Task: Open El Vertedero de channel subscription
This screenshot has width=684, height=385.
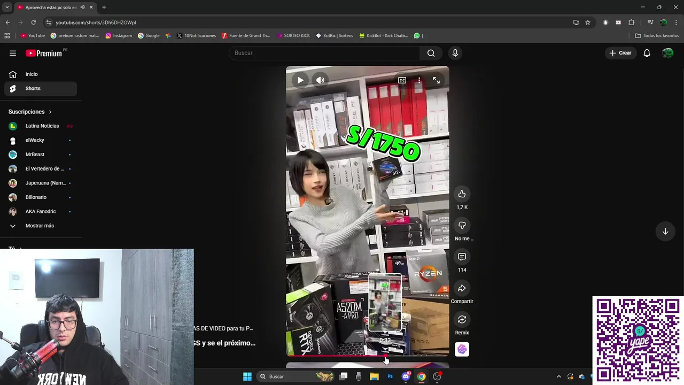Action: (41, 168)
